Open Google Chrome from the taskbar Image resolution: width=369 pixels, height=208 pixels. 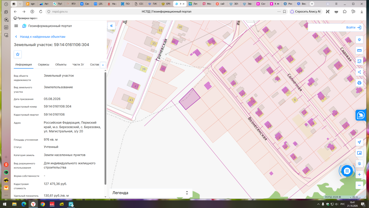(43, 204)
